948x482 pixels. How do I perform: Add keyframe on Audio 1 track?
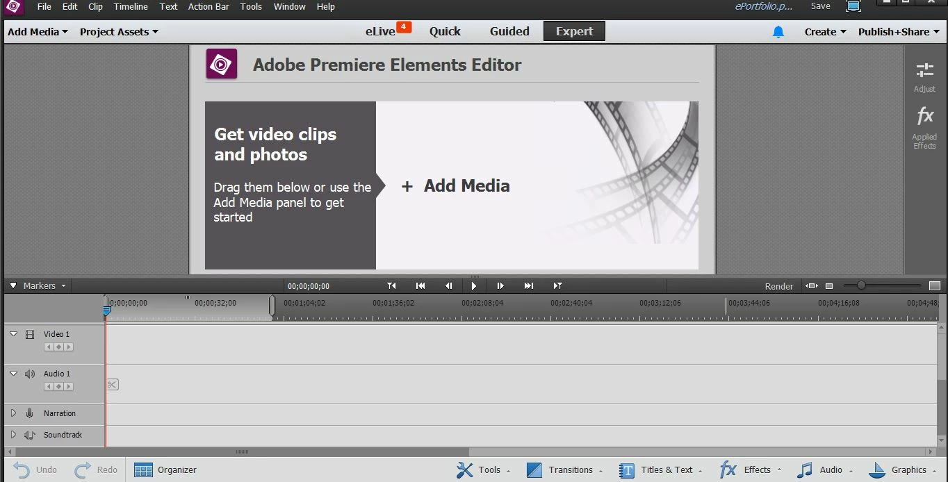coord(58,386)
